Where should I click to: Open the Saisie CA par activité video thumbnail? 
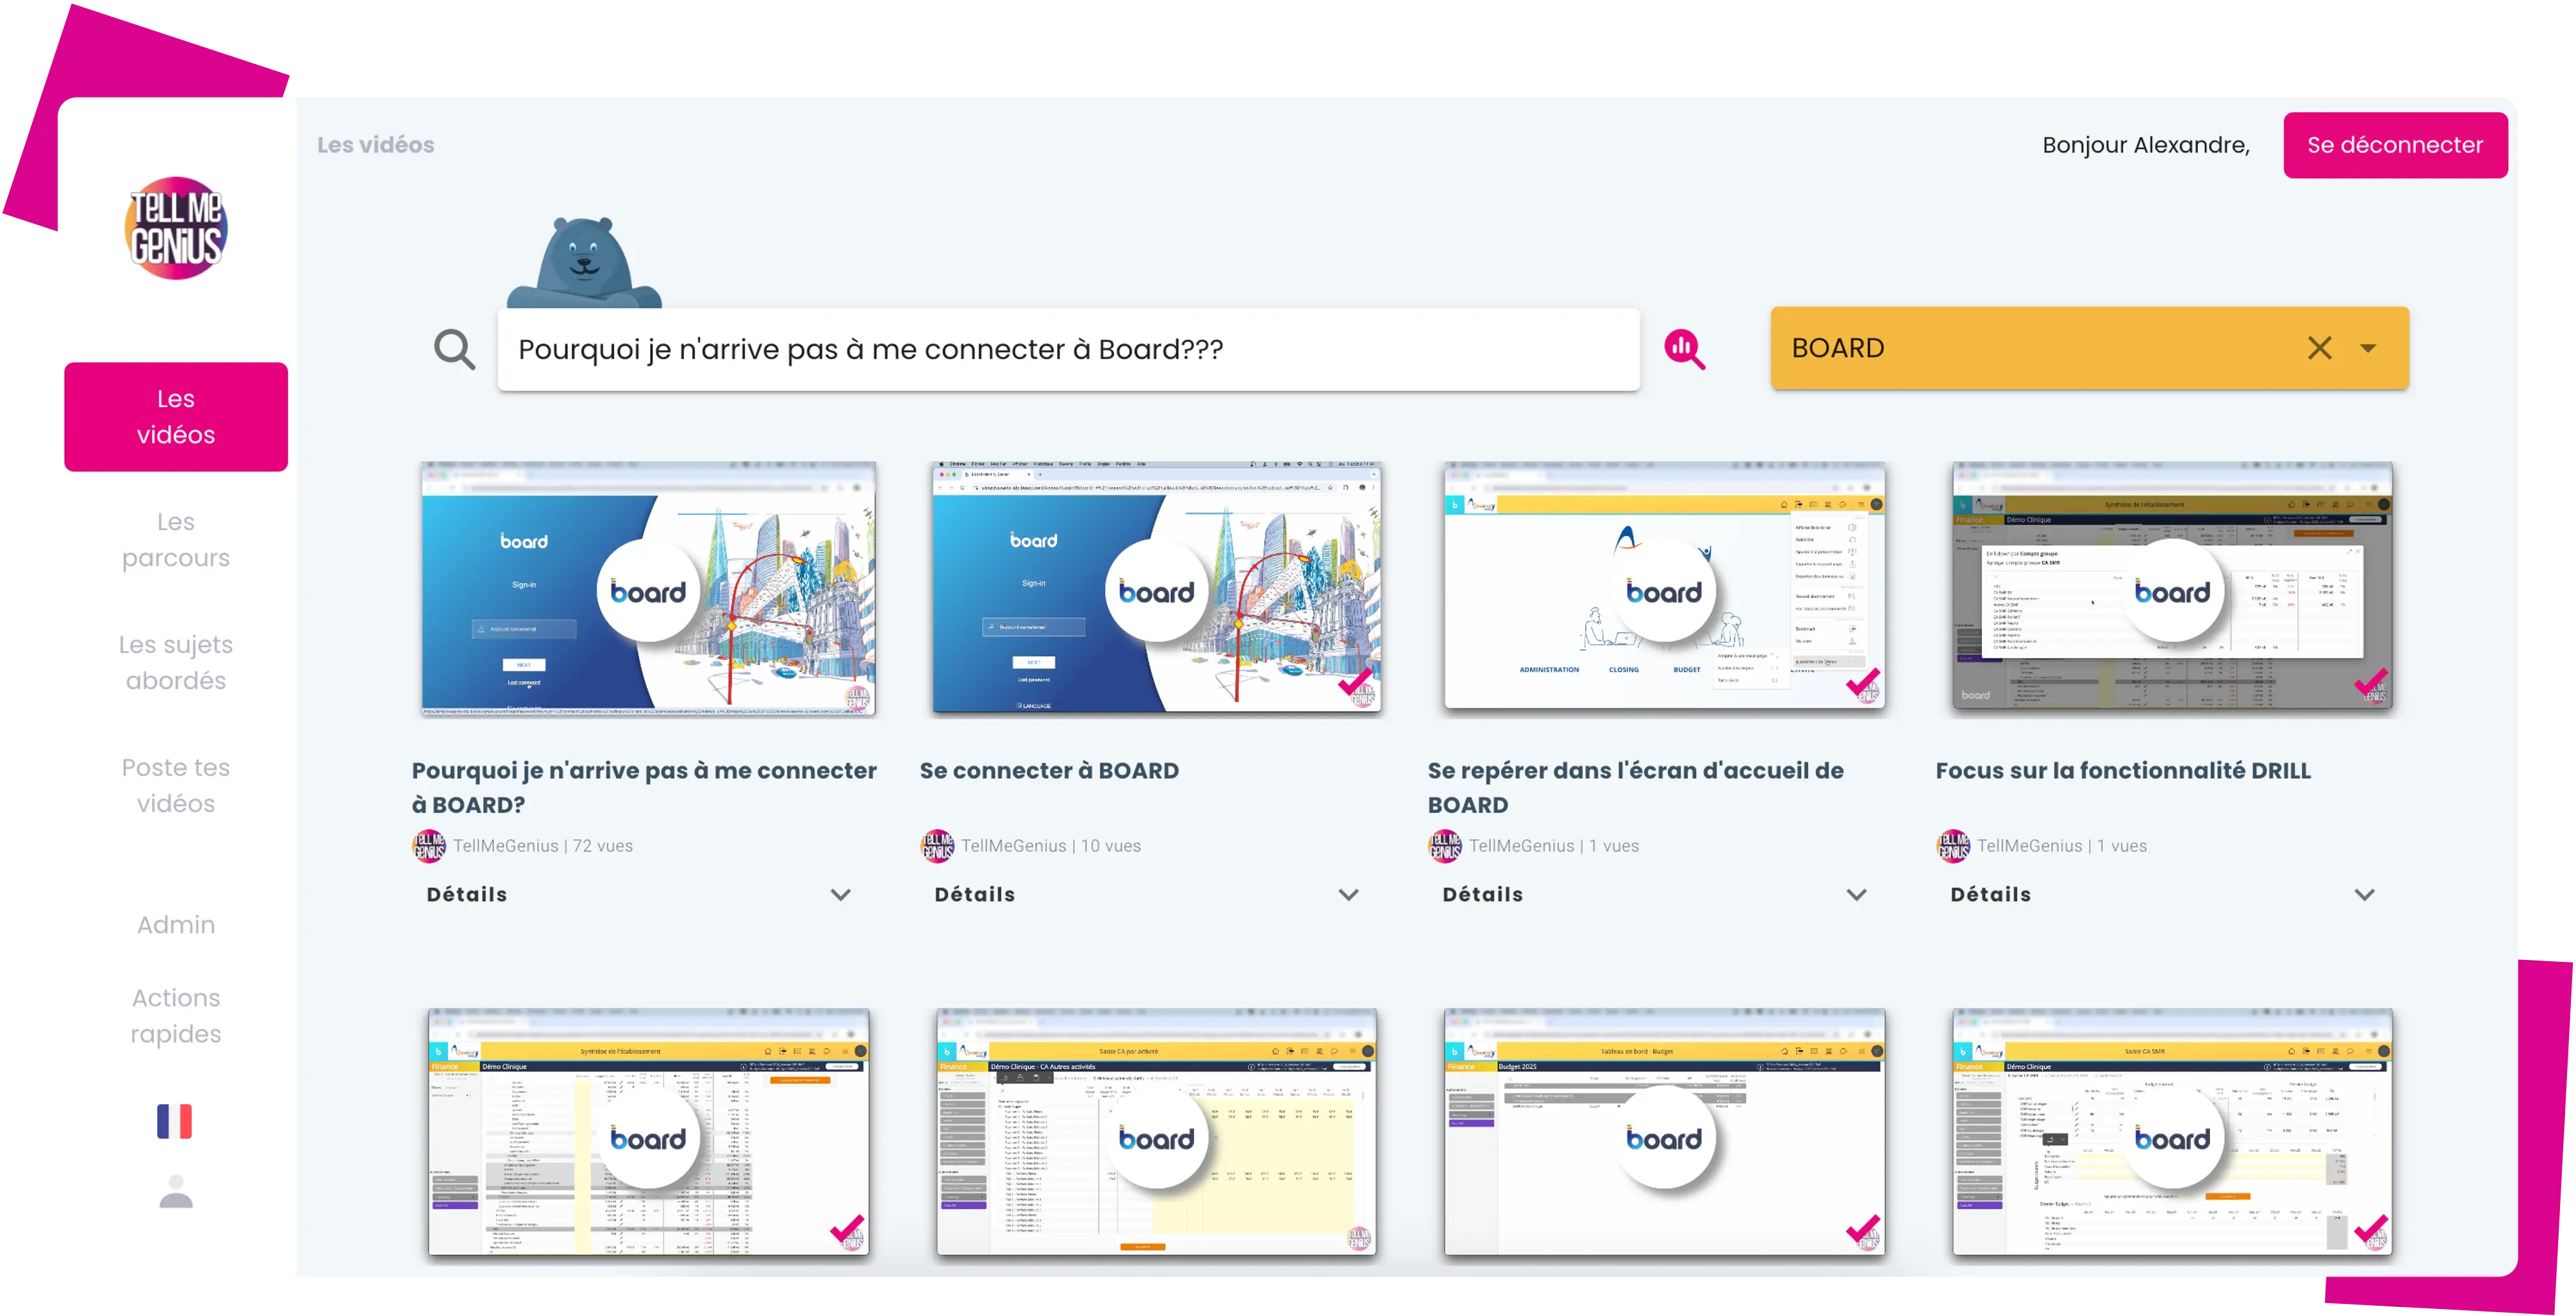pos(1156,1132)
